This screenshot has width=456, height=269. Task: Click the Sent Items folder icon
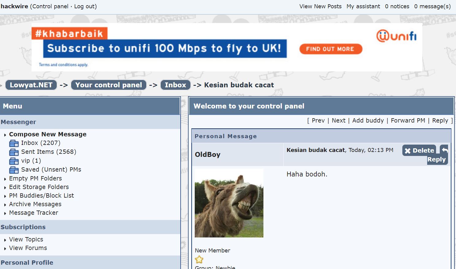click(14, 152)
